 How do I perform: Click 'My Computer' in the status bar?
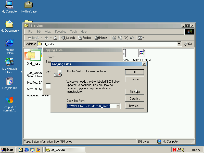(170, 142)
